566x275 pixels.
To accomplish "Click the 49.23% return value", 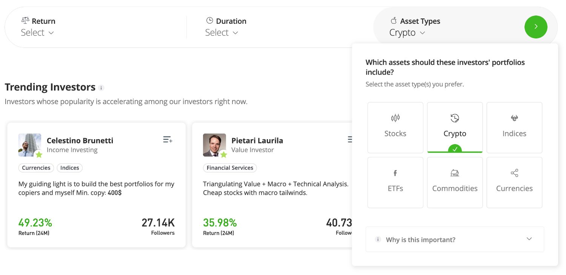I will pyautogui.click(x=35, y=223).
